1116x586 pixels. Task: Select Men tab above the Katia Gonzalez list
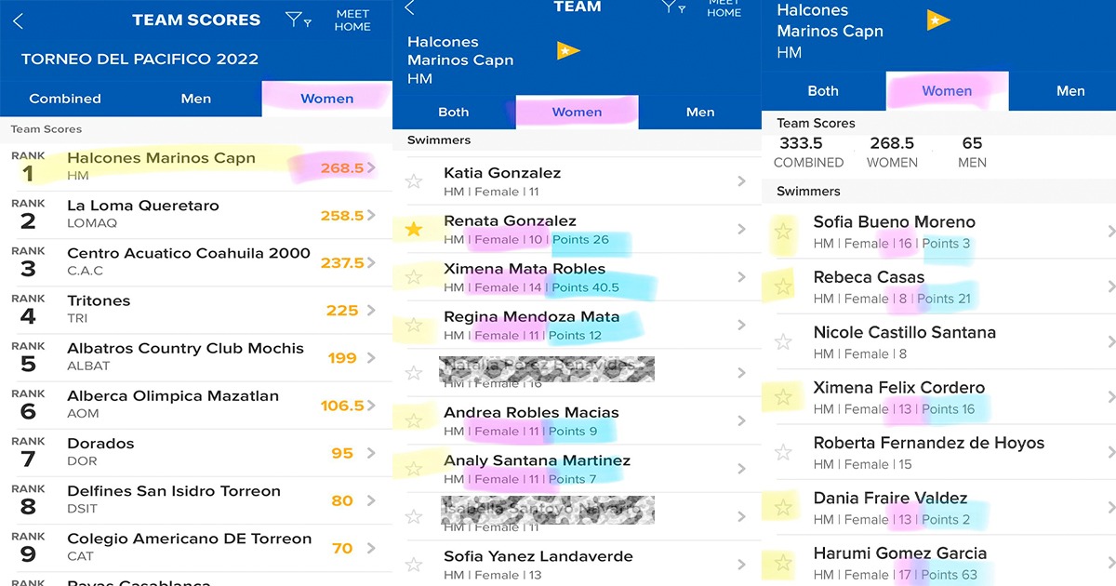click(x=700, y=112)
